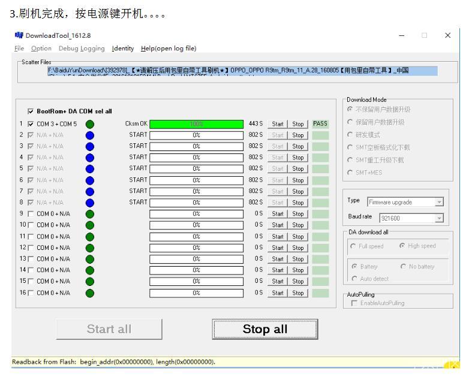Select the Battery radio option
The height and width of the screenshot is (380, 469).
(x=354, y=266)
